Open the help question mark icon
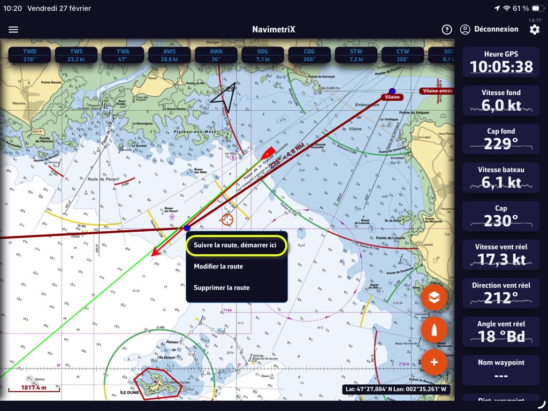 [x=447, y=29]
